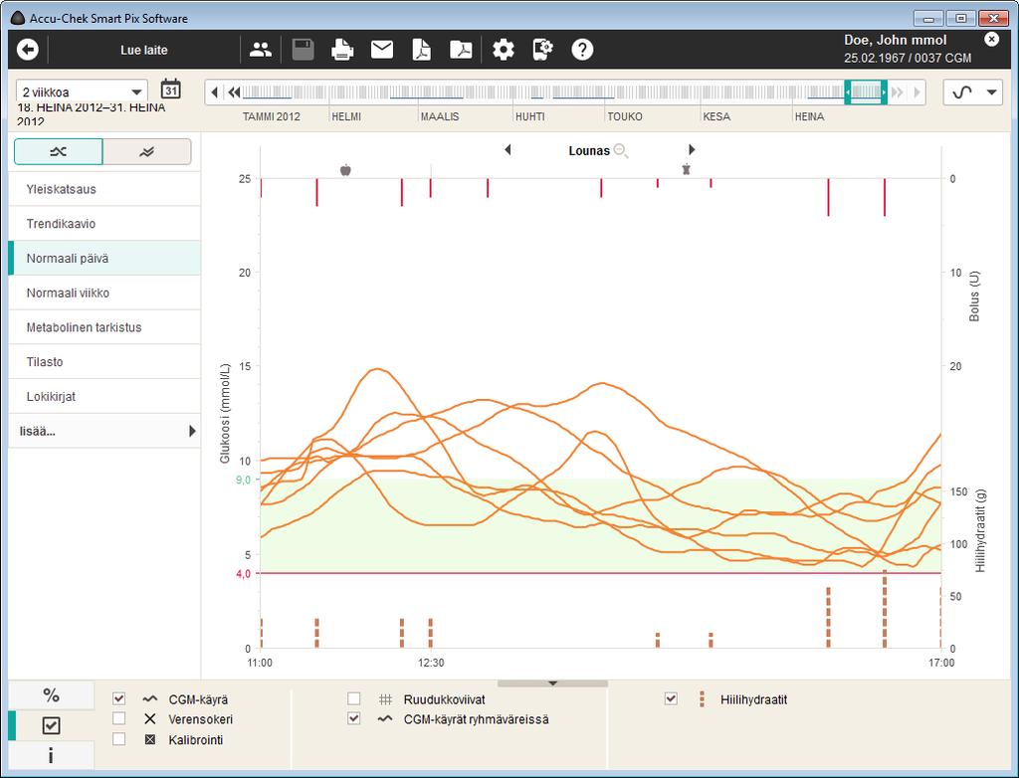Image resolution: width=1019 pixels, height=778 pixels.
Task: Switch to previous time block arrow
Action: tap(508, 150)
